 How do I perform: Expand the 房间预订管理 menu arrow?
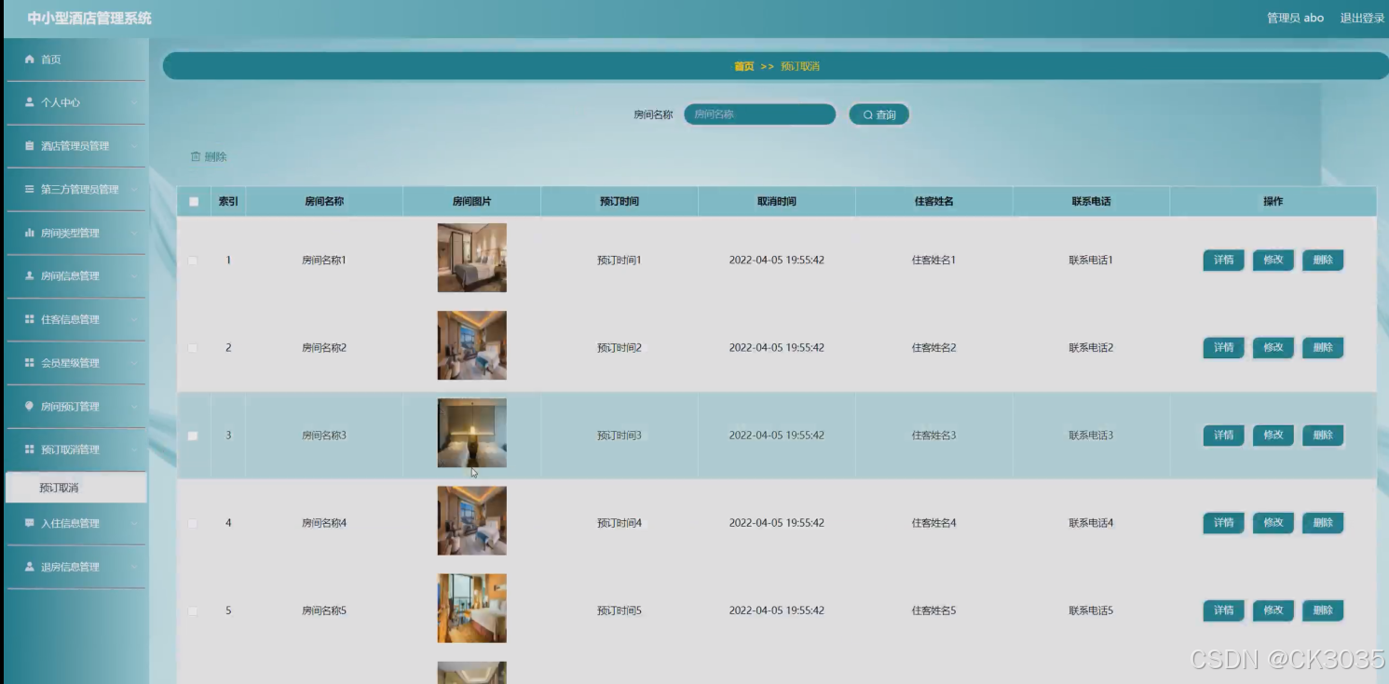(134, 406)
